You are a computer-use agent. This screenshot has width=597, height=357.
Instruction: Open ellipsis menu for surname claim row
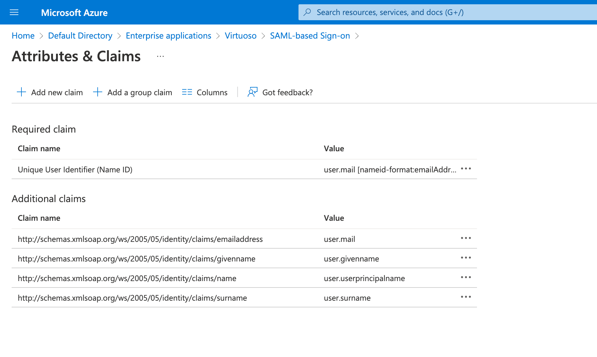click(x=466, y=297)
